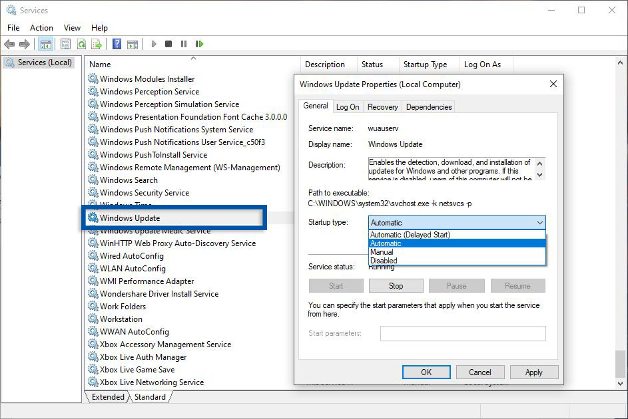Open the Action menu
The width and height of the screenshot is (628, 419).
41,28
